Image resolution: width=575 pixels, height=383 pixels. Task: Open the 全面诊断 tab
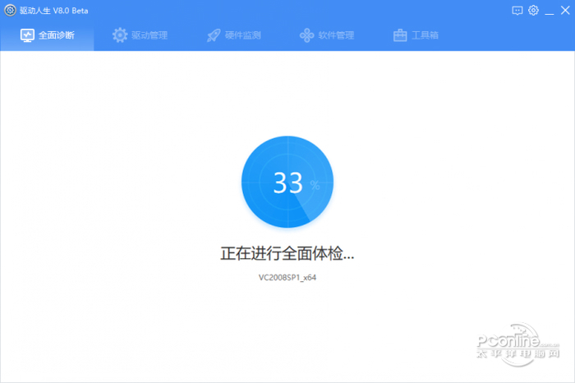(47, 35)
